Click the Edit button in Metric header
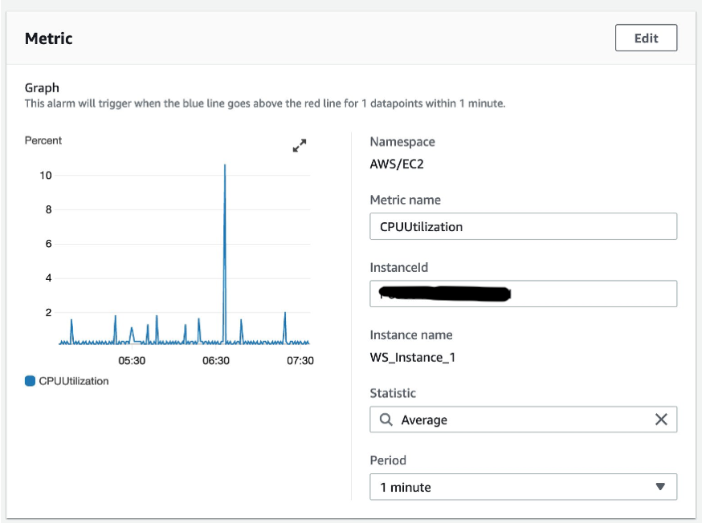The height and width of the screenshot is (523, 702). pos(646,38)
